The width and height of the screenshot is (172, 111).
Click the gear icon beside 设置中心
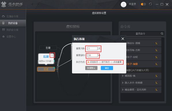[3, 37]
